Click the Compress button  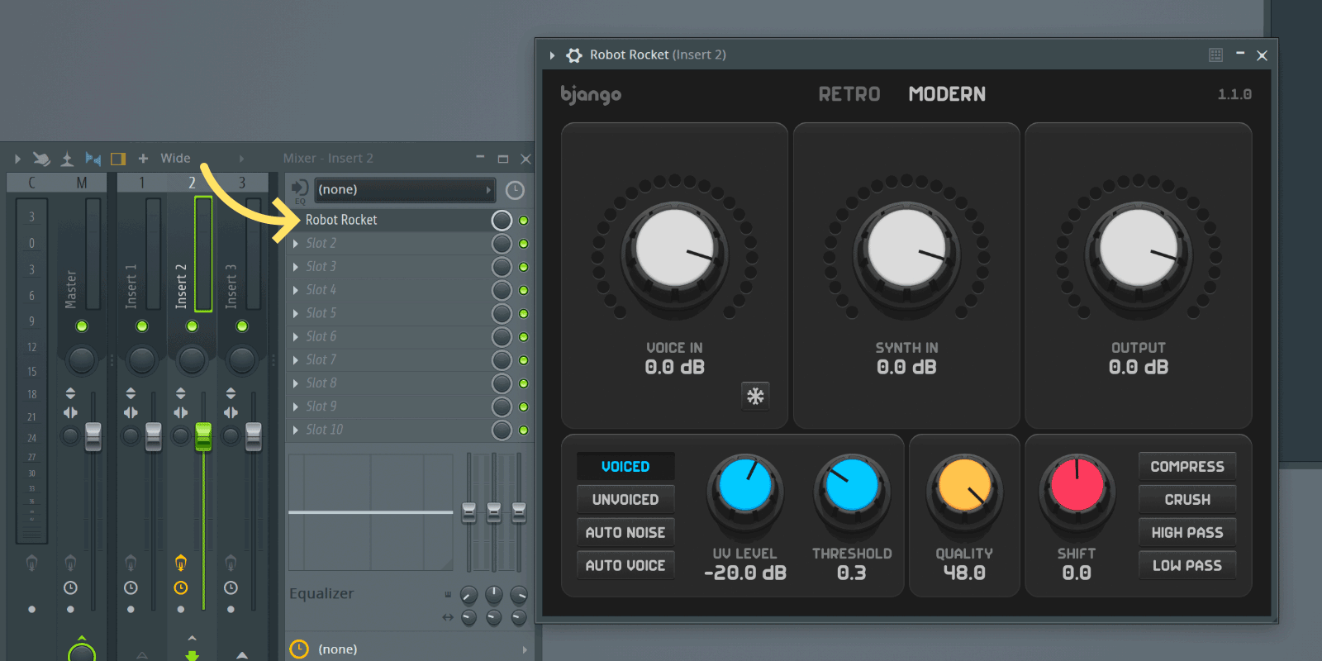[1187, 466]
